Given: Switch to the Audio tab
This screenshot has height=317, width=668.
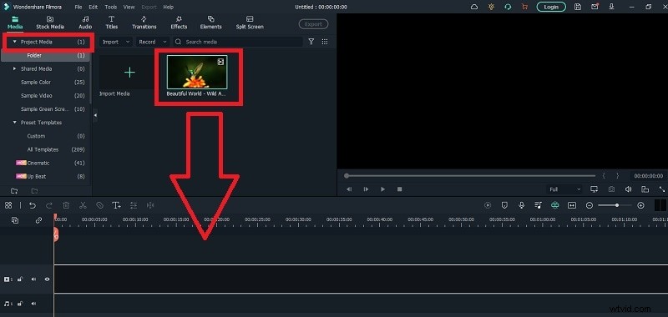Looking at the screenshot, I should [85, 23].
